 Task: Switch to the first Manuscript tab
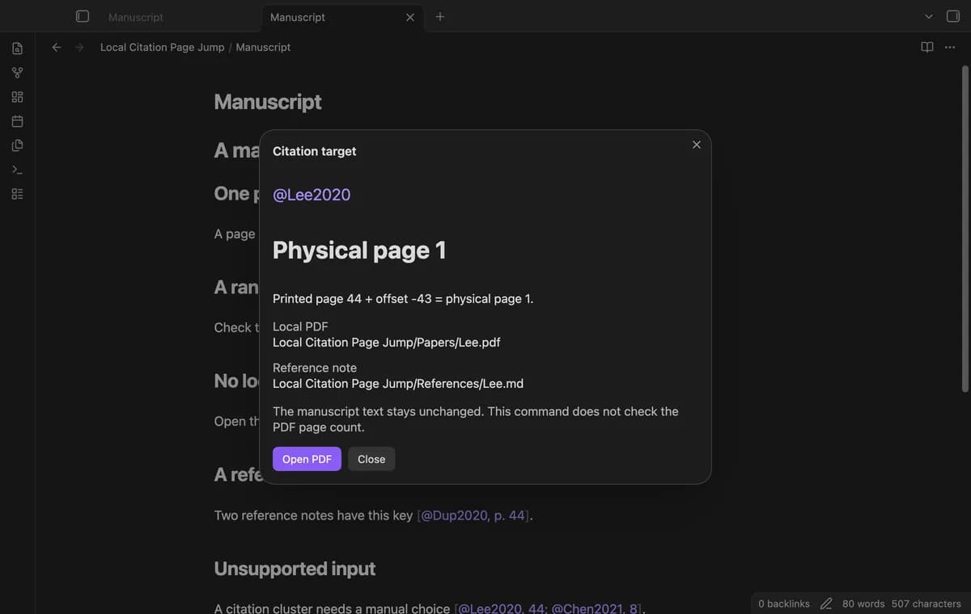135,17
